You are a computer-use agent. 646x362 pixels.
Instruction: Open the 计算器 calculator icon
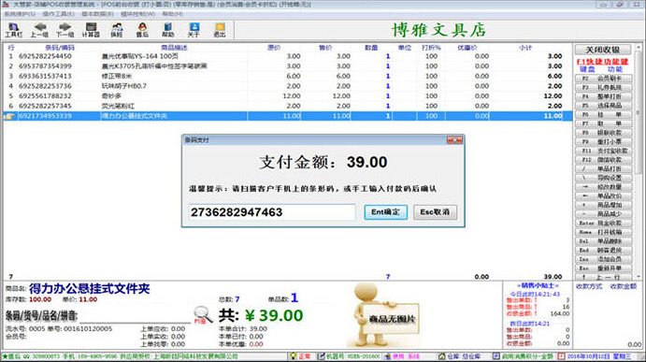tap(91, 30)
